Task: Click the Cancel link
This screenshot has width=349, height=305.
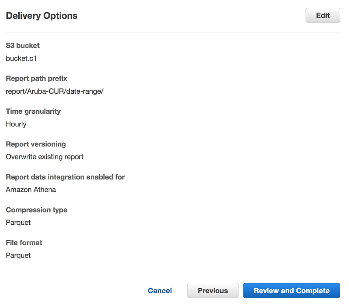Action: pyautogui.click(x=160, y=291)
